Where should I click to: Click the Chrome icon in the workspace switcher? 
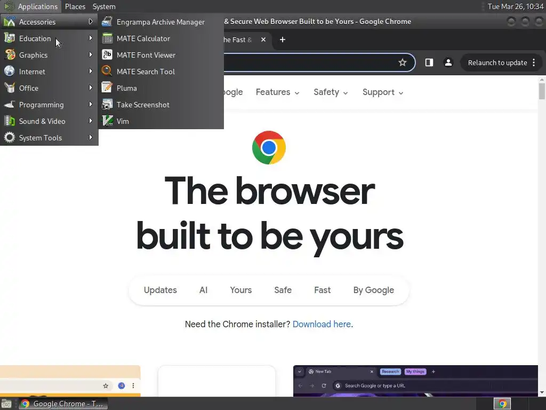click(502, 404)
